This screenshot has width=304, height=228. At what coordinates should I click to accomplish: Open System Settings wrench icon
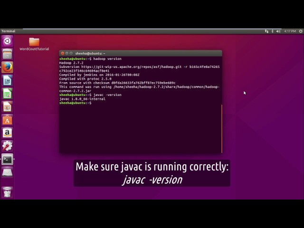coord(8,146)
